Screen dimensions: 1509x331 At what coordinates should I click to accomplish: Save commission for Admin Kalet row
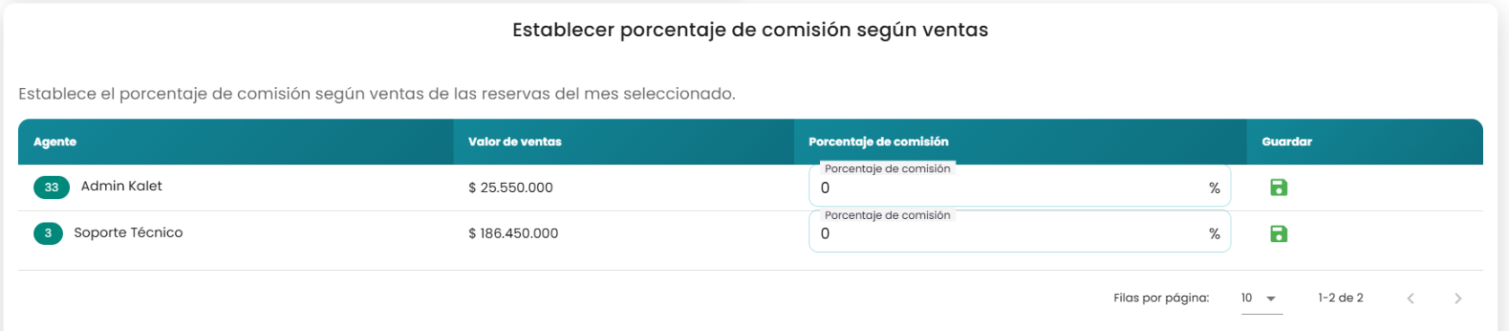(x=1278, y=187)
